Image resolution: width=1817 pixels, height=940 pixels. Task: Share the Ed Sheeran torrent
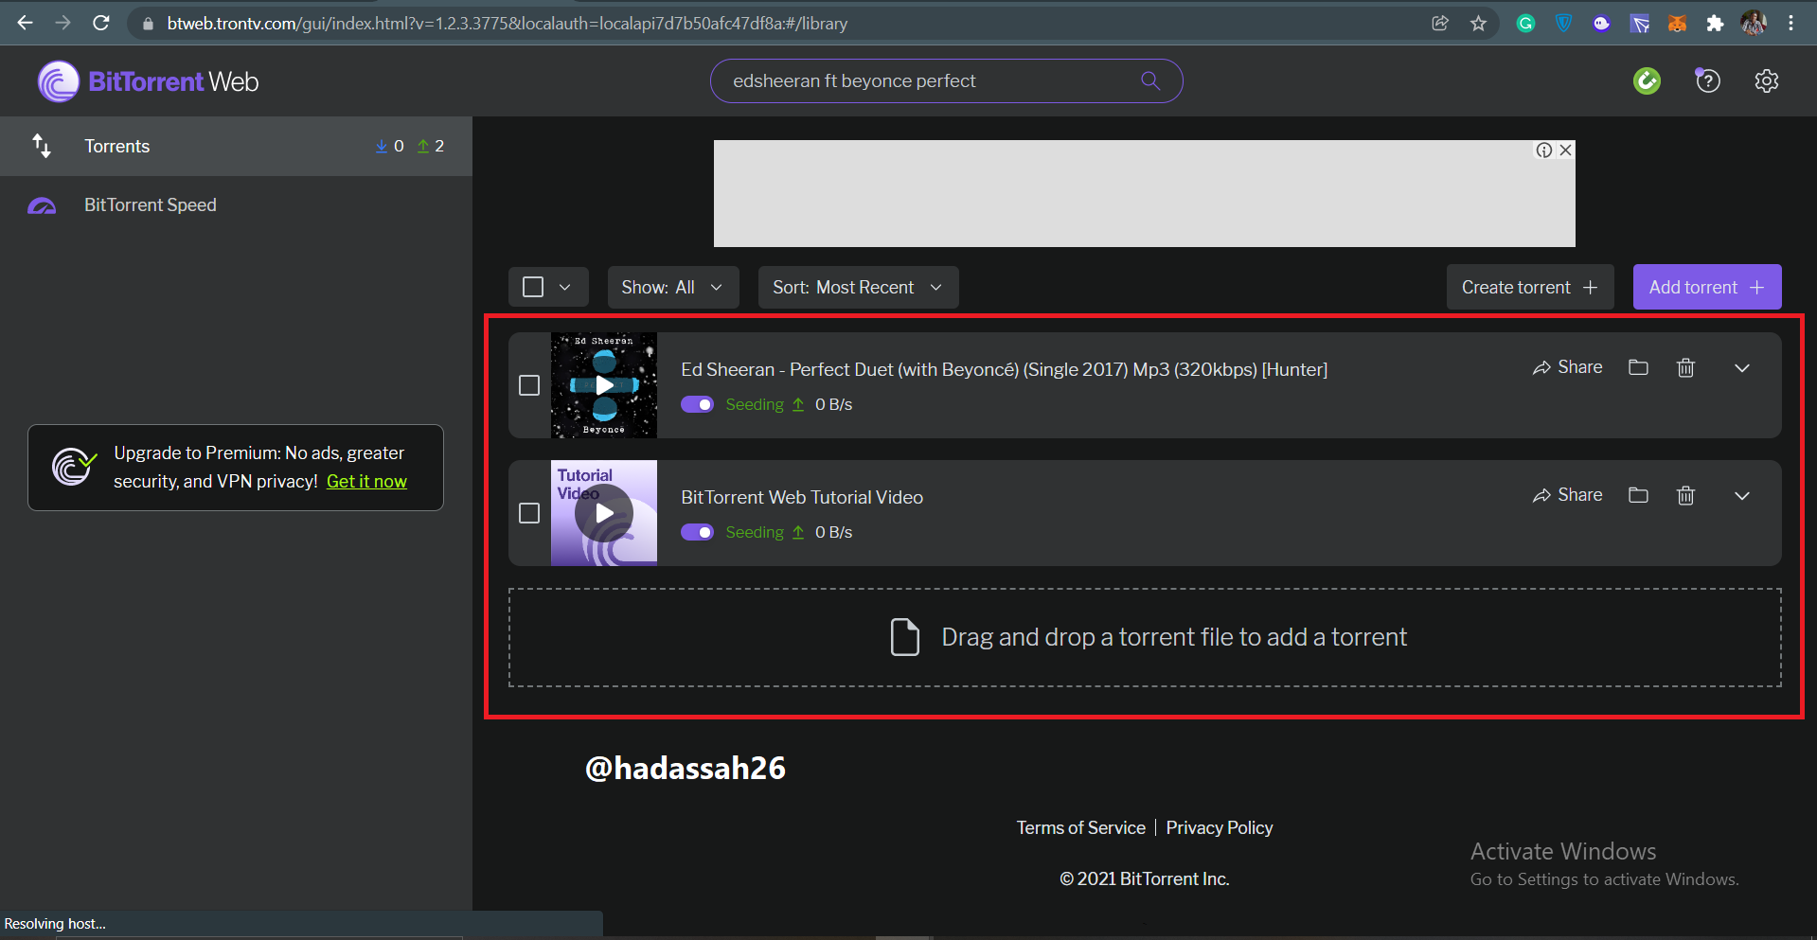[x=1568, y=367]
